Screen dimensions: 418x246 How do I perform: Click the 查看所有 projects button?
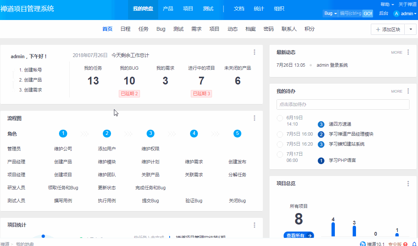[298, 235]
